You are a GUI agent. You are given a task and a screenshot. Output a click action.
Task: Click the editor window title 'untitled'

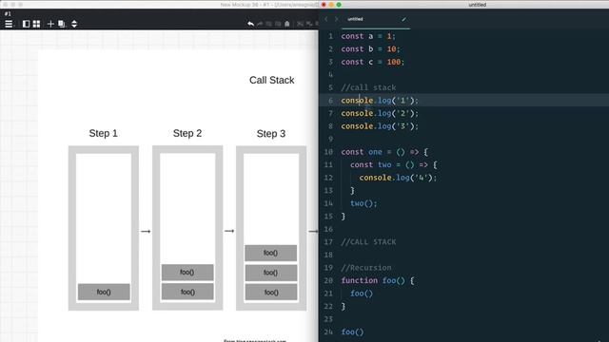478,5
